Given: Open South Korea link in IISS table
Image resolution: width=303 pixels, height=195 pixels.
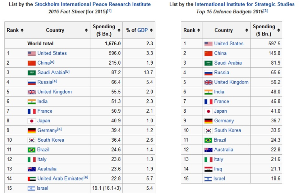Looking at the screenshot, I should tap(227, 130).
